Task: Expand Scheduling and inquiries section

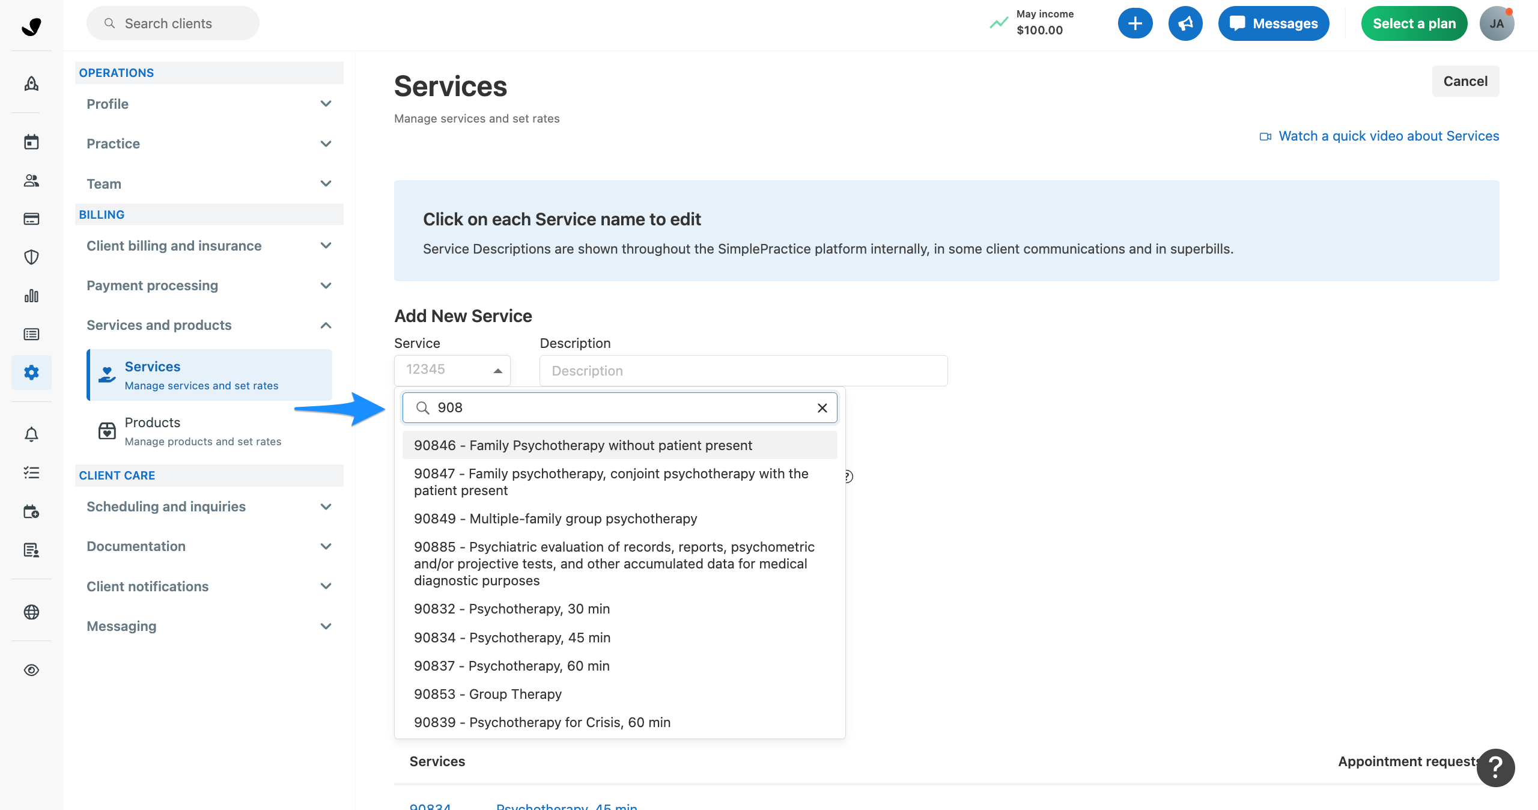Action: [209, 507]
